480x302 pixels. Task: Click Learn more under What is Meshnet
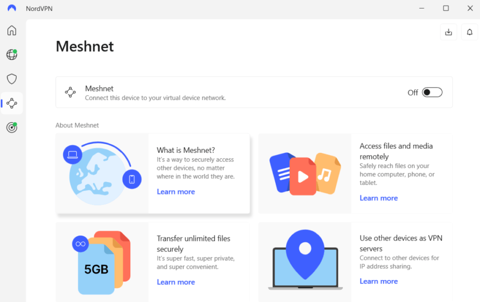pos(176,192)
